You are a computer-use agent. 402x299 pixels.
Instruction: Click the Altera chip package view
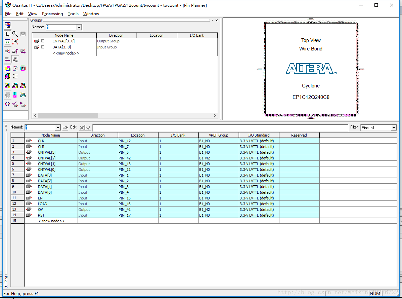click(x=311, y=69)
